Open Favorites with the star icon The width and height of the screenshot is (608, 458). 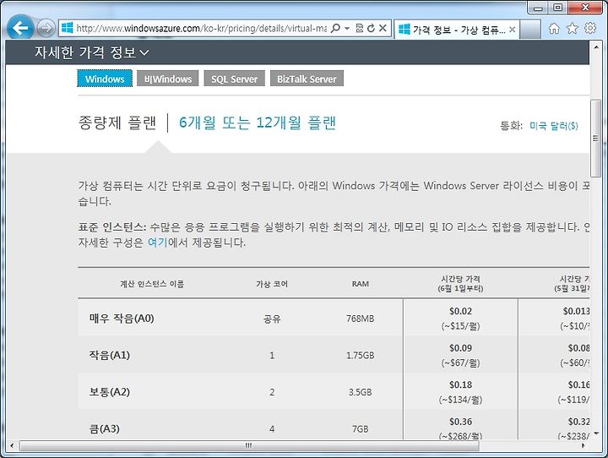(x=573, y=28)
